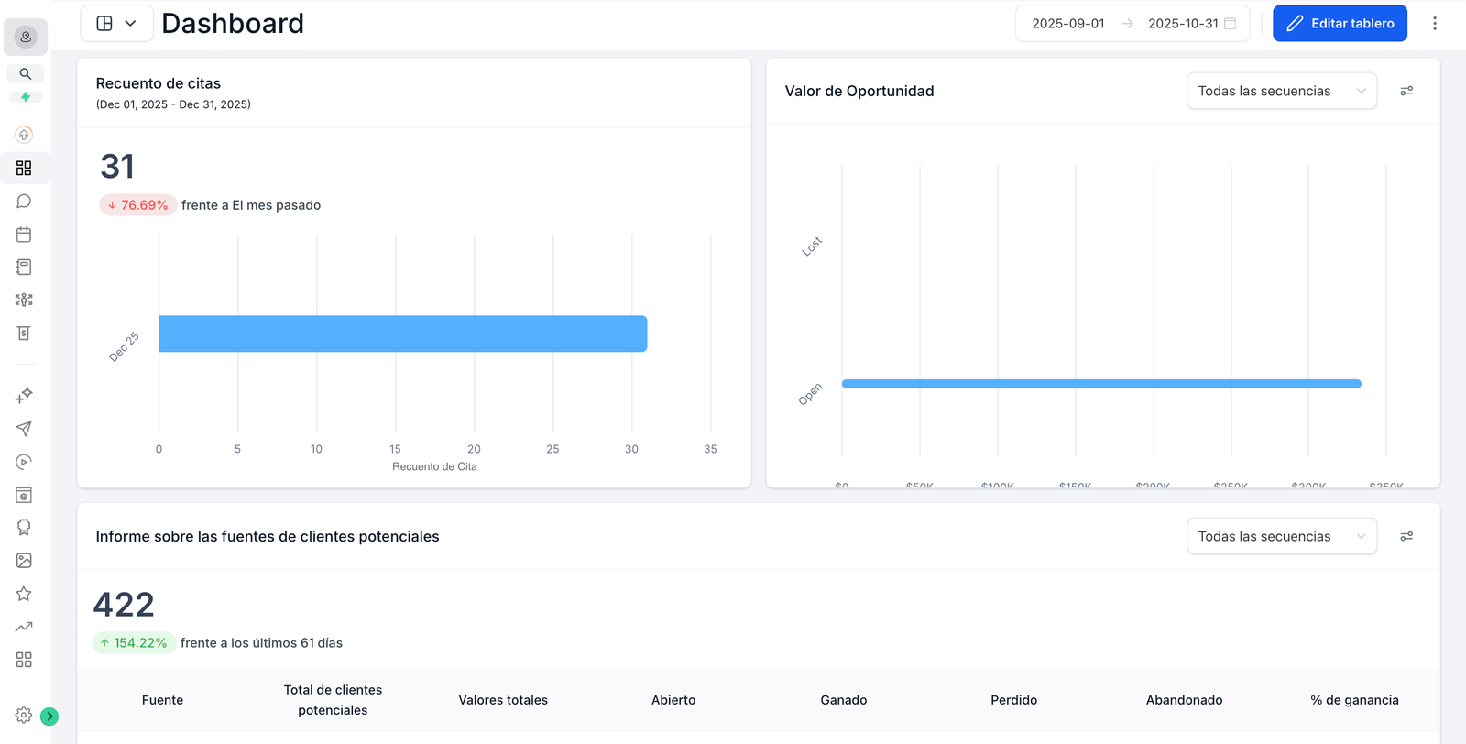Open the paper plane marketing icon

pos(24,429)
